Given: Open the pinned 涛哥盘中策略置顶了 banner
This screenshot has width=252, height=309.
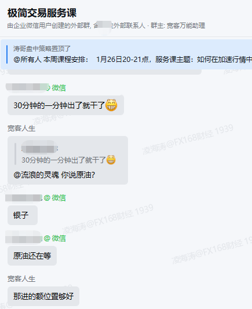Looking at the screenshot, I should (x=126, y=54).
